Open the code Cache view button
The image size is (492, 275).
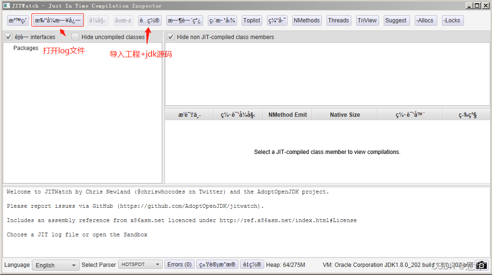(x=277, y=20)
